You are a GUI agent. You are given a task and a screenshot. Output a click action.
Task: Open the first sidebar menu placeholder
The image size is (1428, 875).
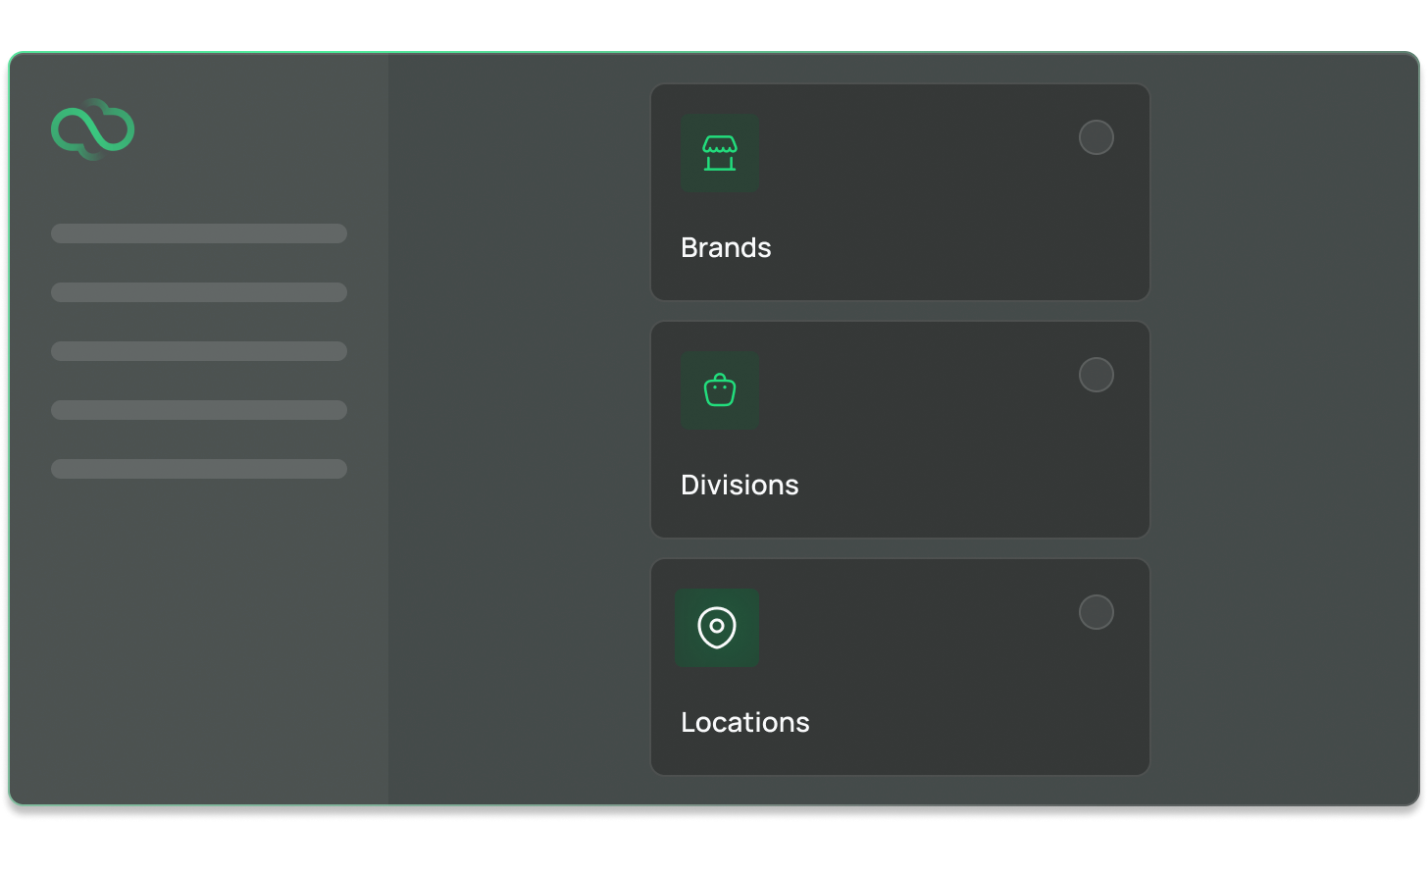(199, 233)
